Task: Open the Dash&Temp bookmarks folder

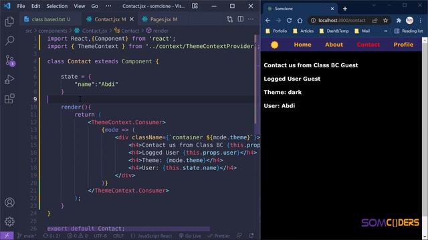Action: point(334,31)
